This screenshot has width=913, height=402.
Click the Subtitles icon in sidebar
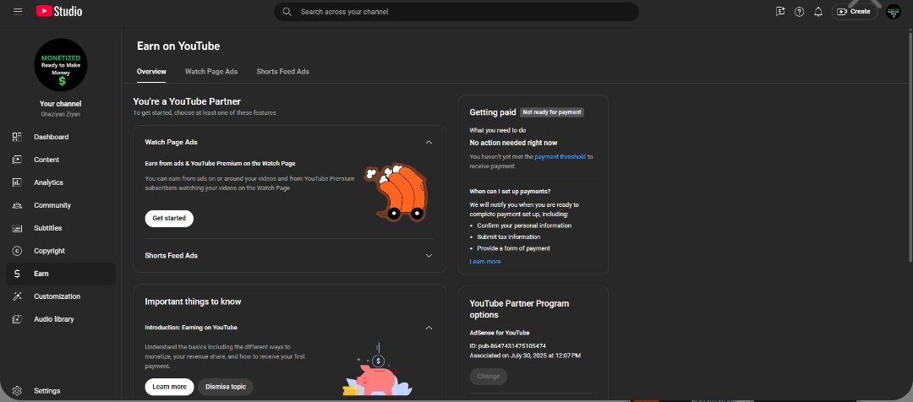pyautogui.click(x=17, y=228)
